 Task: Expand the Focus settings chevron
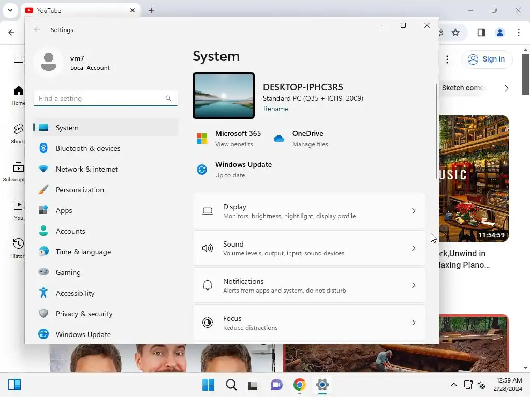pyautogui.click(x=414, y=323)
